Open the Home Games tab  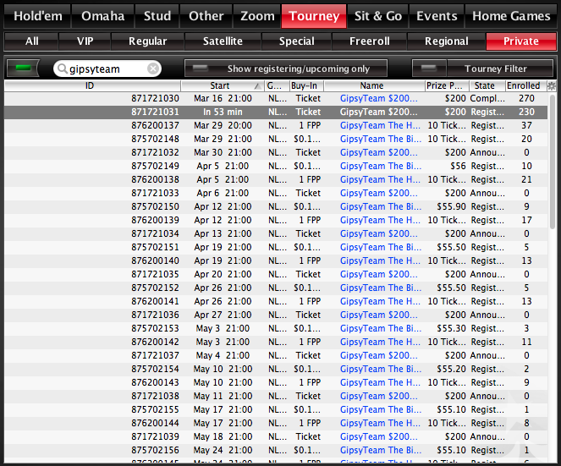[x=510, y=16]
